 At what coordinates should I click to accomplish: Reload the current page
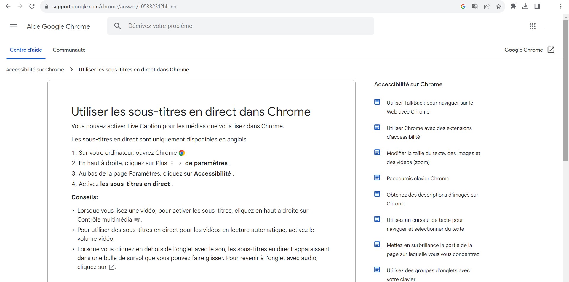click(32, 6)
